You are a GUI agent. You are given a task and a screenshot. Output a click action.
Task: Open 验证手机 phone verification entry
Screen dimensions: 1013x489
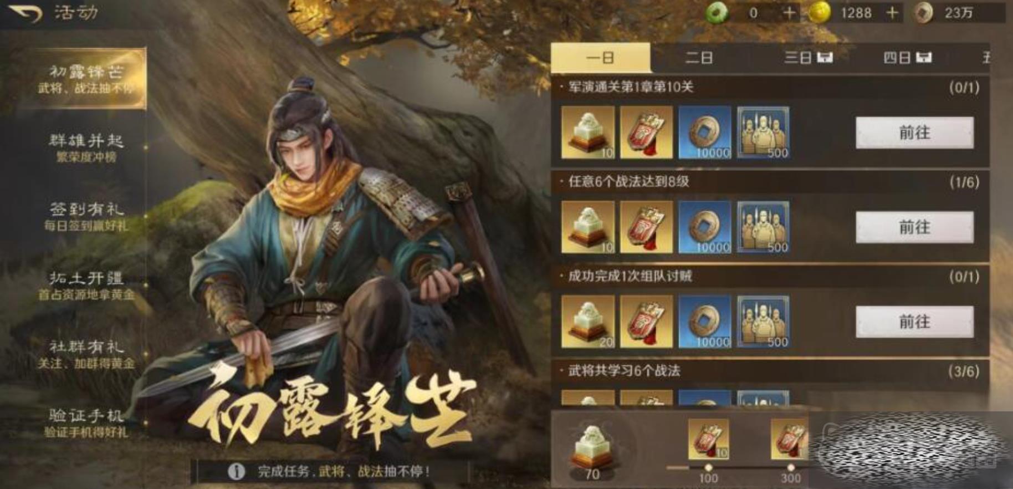(x=86, y=422)
